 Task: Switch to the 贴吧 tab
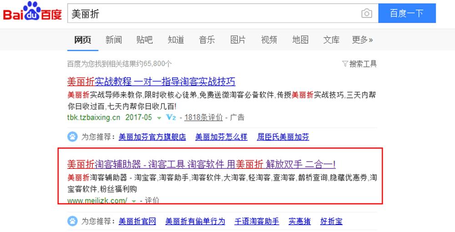tap(145, 39)
